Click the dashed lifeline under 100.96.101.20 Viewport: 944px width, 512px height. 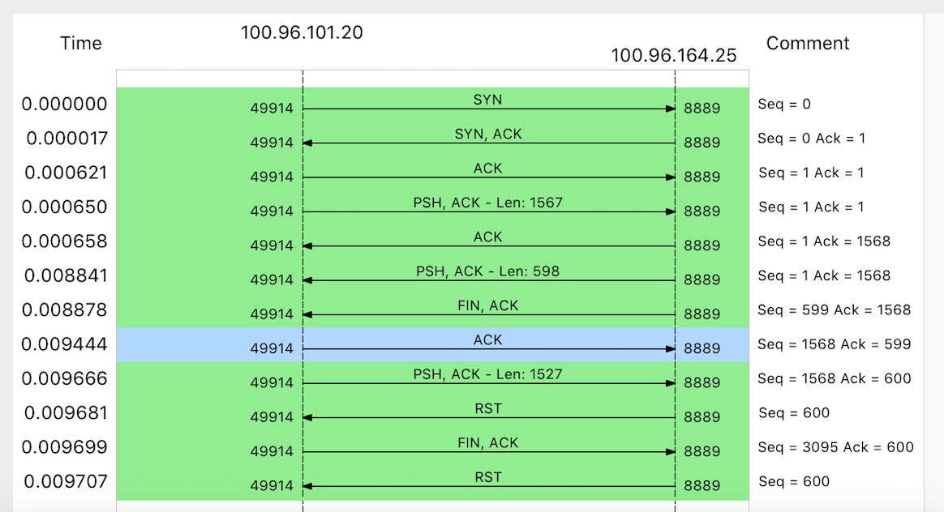pos(303,243)
